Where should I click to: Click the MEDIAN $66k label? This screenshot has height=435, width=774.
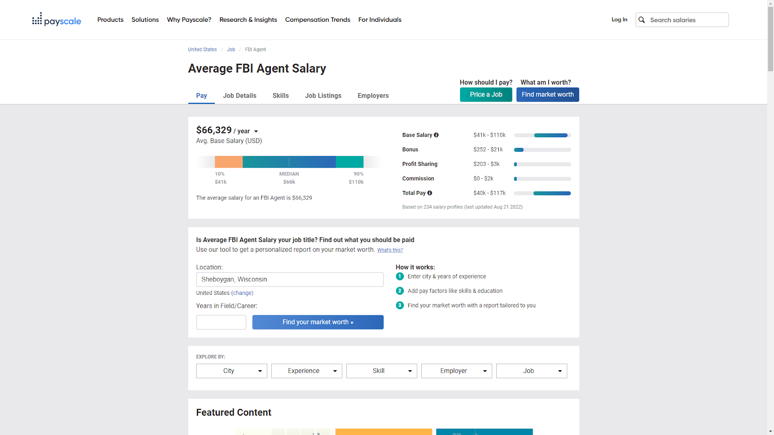(289, 178)
